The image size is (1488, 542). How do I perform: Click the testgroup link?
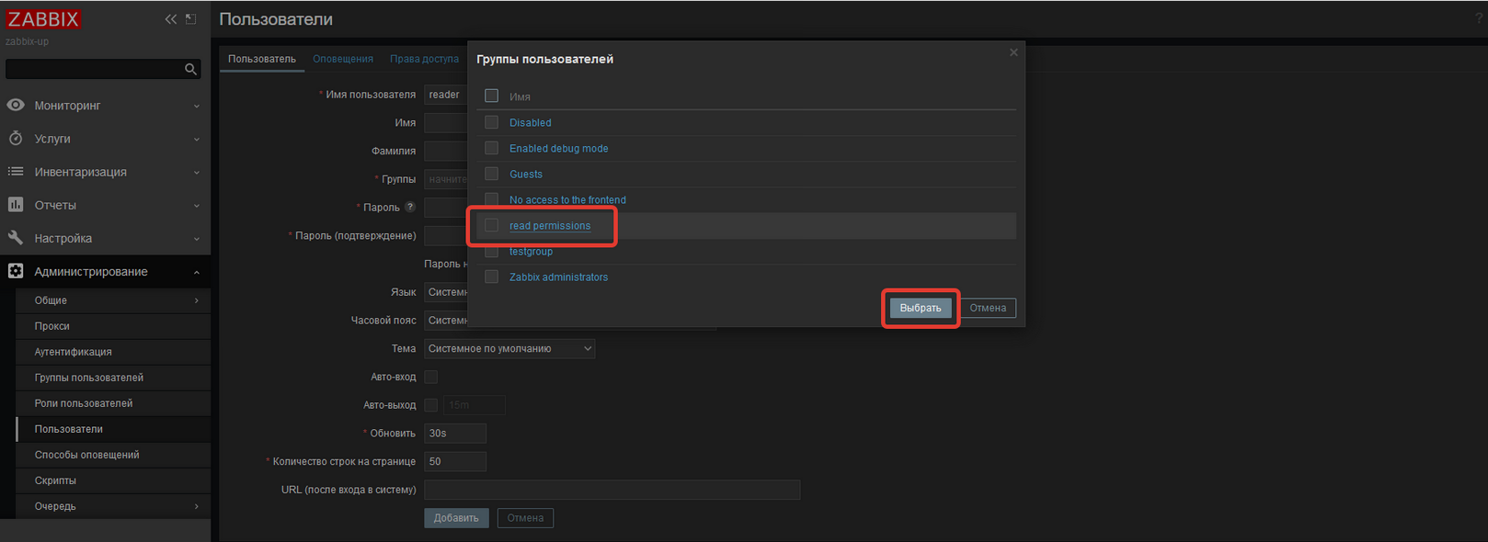click(532, 251)
